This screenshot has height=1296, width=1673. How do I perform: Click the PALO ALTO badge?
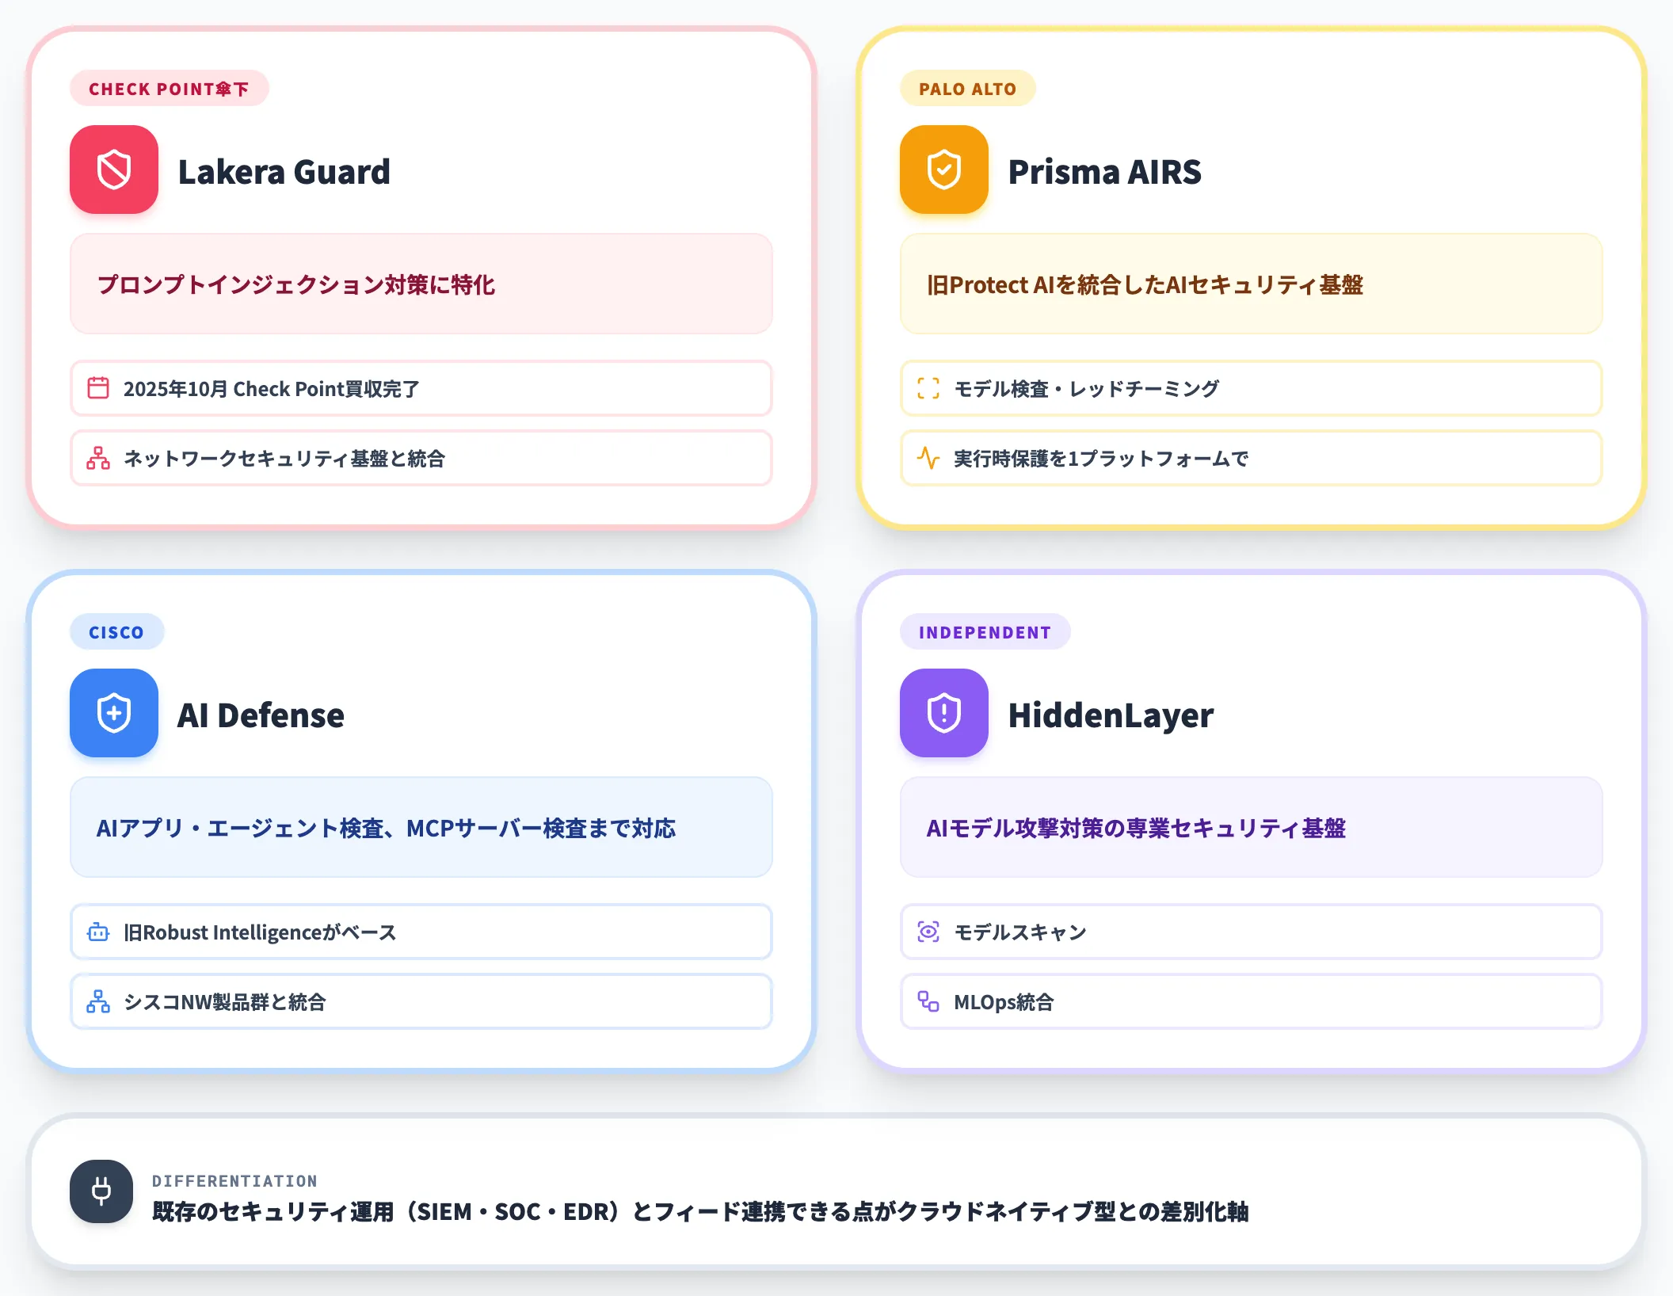point(967,88)
